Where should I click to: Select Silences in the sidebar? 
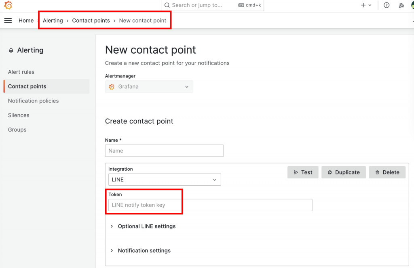(19, 115)
